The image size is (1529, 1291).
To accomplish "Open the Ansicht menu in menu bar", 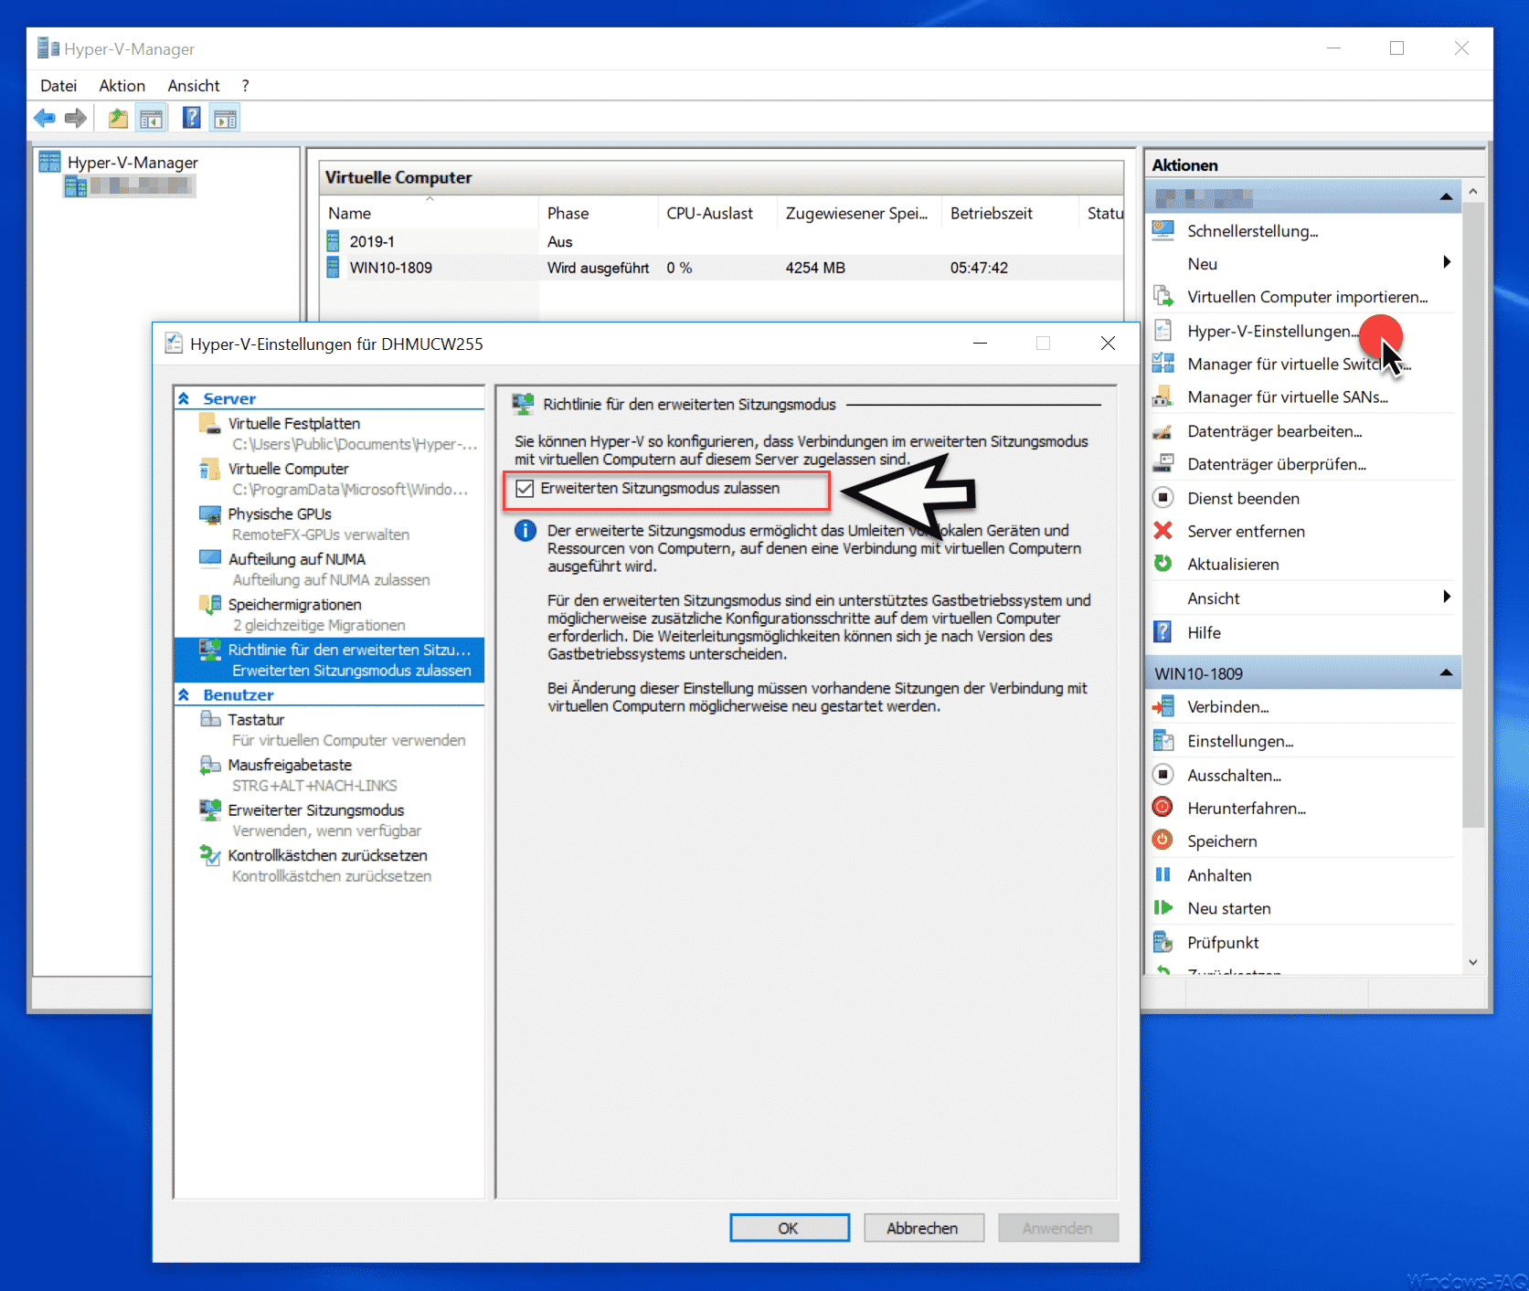I will click(194, 85).
